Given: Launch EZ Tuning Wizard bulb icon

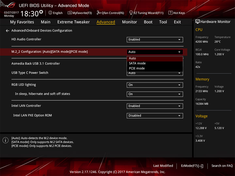Looking at the screenshot, I should [131, 13].
